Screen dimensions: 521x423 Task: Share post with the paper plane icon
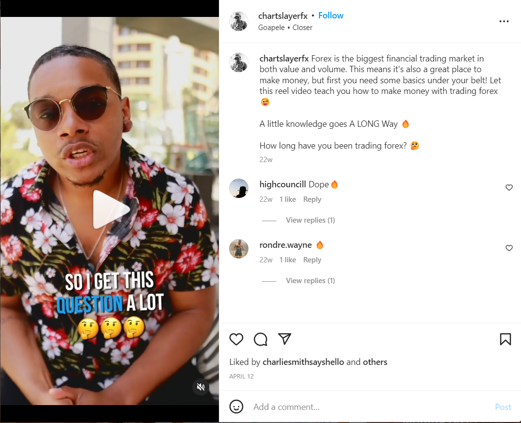point(285,339)
